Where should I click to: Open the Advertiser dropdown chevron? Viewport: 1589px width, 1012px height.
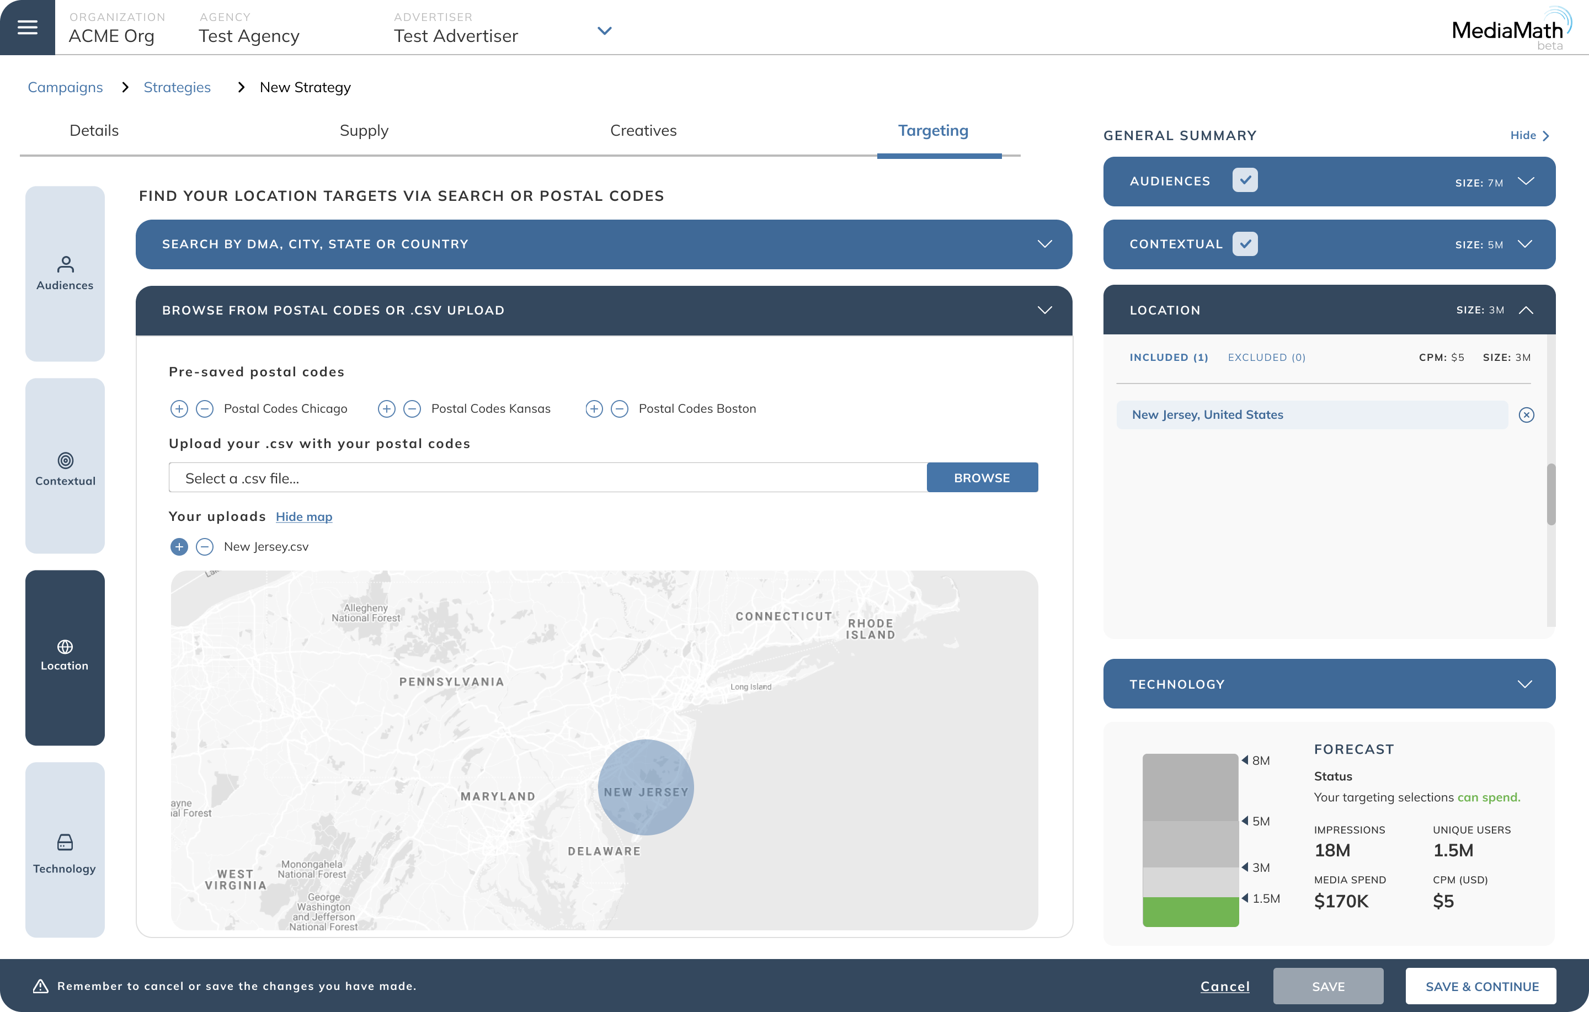point(604,31)
